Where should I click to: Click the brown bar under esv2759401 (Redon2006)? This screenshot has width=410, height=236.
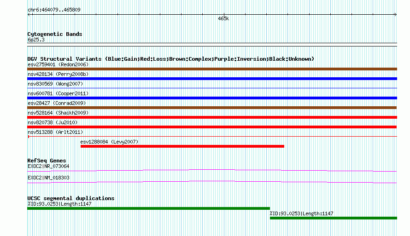[212, 69]
